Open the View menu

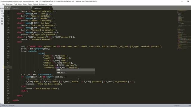pyautogui.click(x=20, y=4)
